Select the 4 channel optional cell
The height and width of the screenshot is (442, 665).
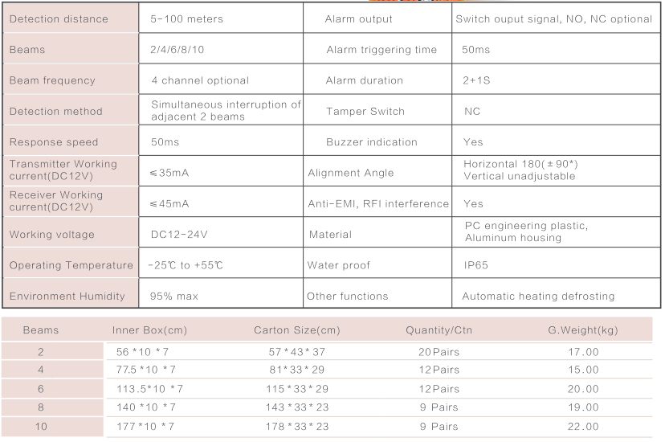[221, 80]
